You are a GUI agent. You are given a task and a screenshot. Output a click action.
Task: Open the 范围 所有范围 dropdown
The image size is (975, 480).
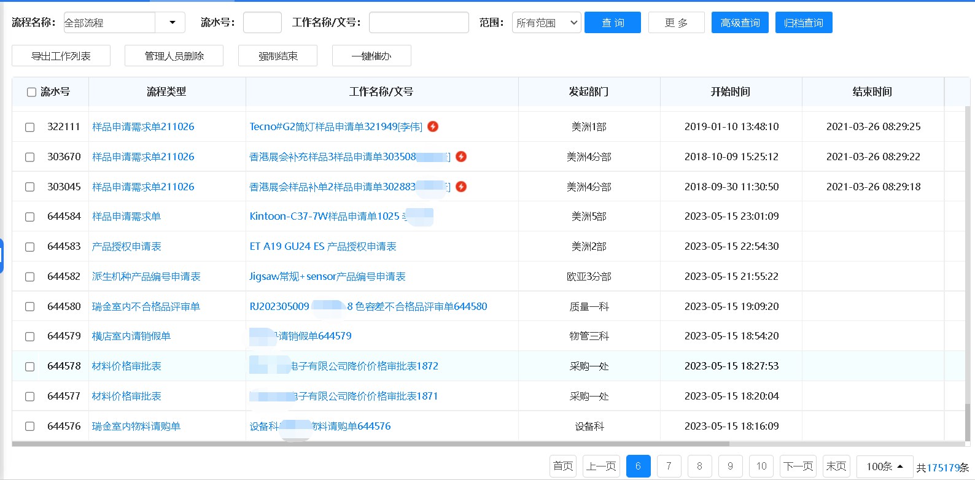(x=546, y=23)
